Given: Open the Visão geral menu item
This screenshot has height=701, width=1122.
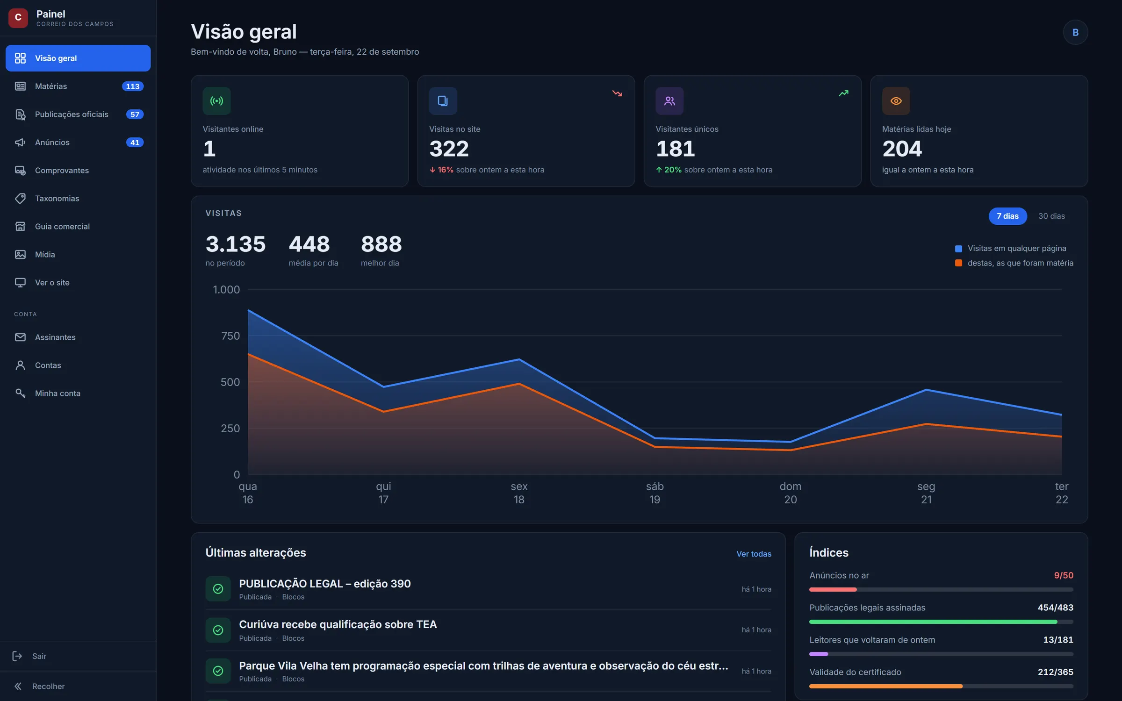Looking at the screenshot, I should pos(78,58).
